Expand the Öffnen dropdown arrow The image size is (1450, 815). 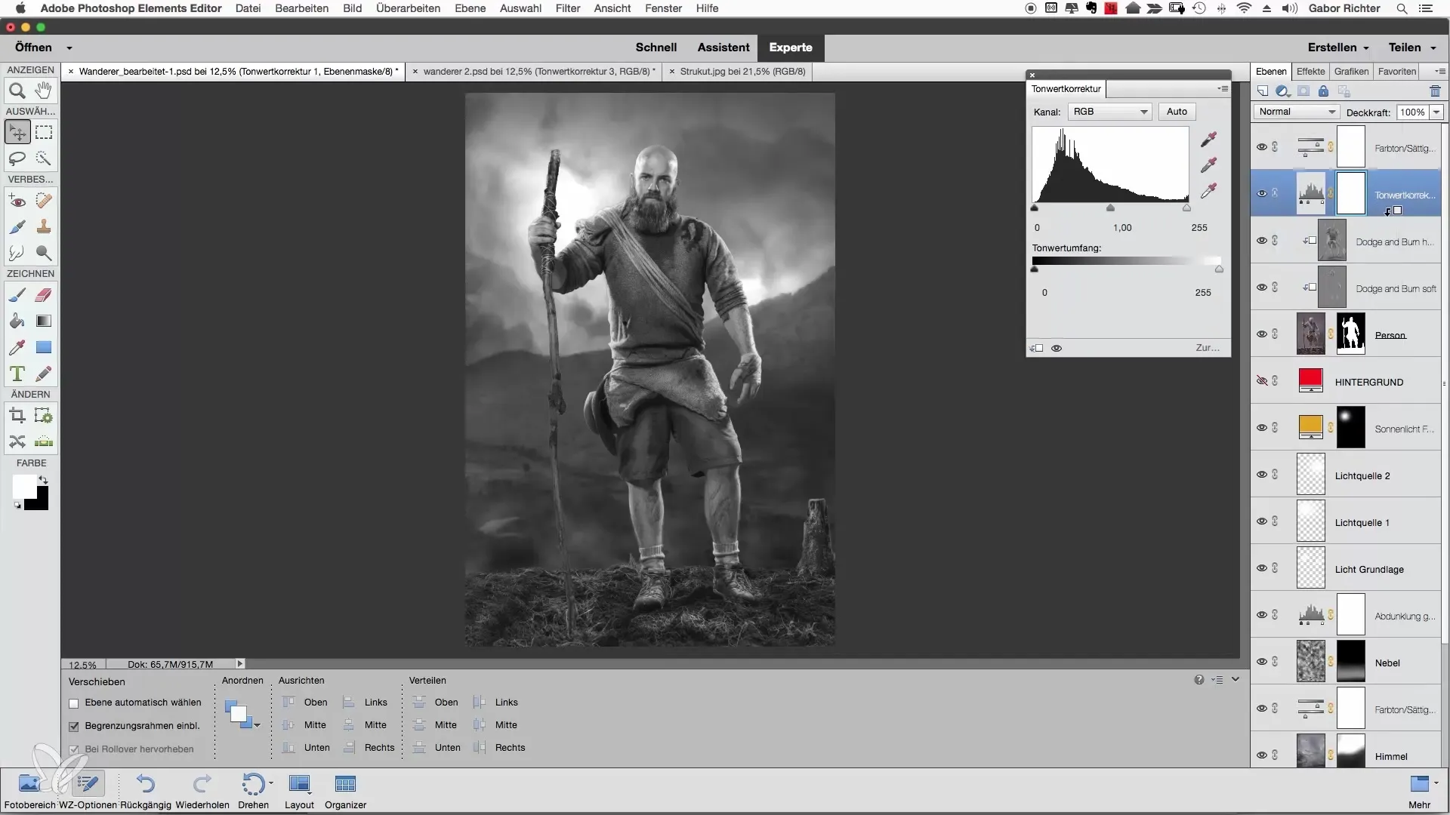coord(69,48)
